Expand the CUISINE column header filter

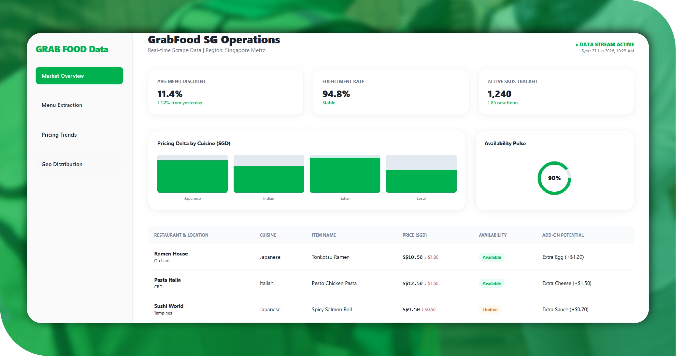pos(268,235)
